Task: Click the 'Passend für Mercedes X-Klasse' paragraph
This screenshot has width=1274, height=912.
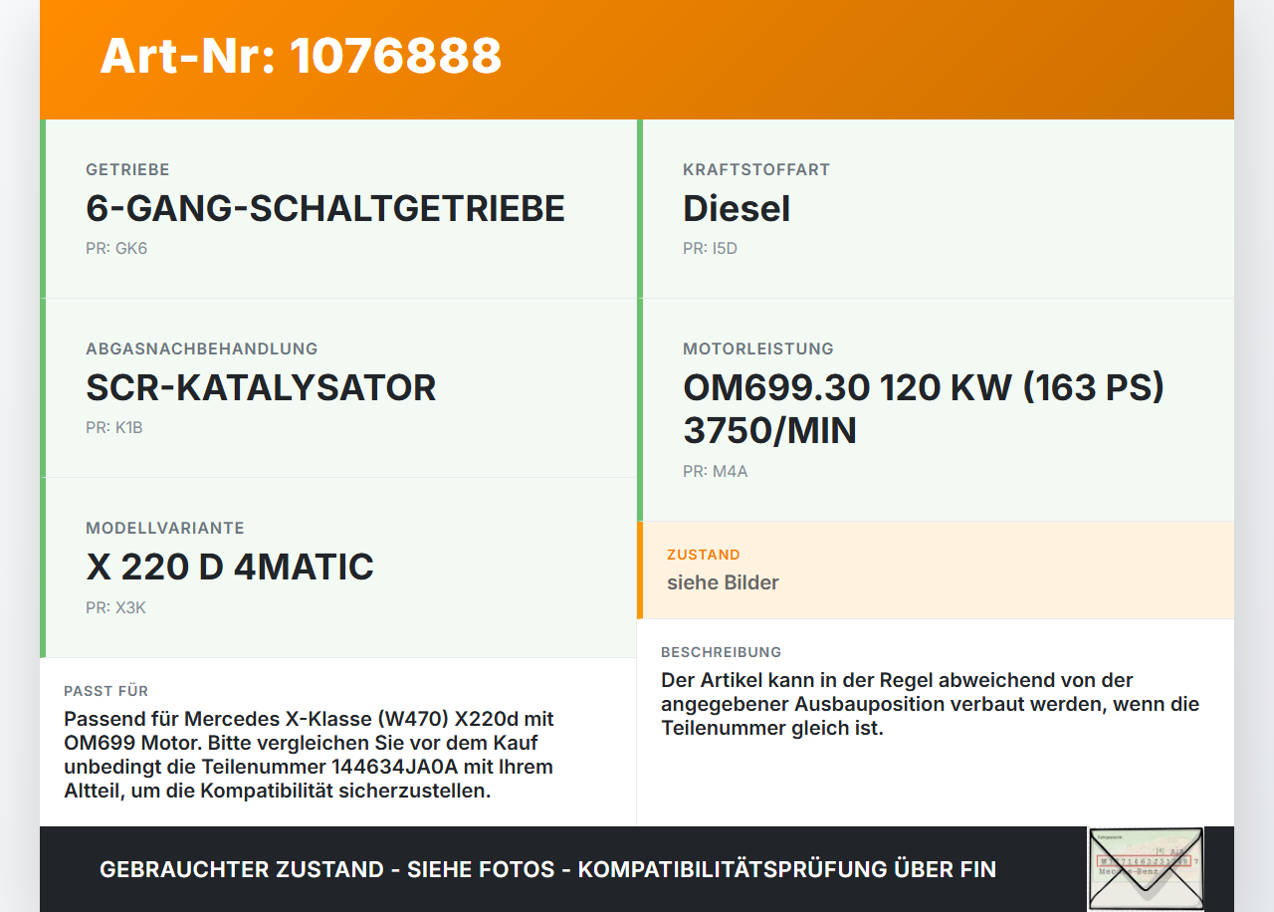Action: tap(309, 755)
